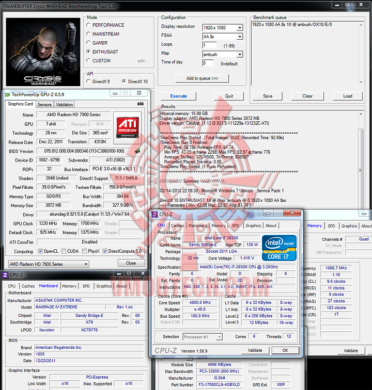This screenshot has height=390, width=372.
Task: Open Caches tab in front CPU-Z window
Action: pos(177,225)
